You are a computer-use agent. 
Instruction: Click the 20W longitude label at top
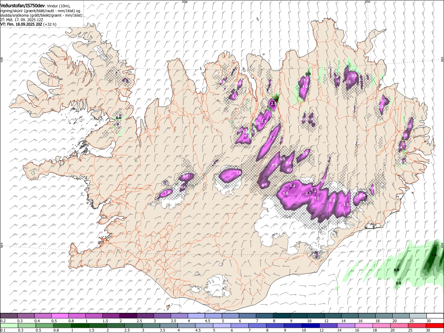click(x=185, y=2)
